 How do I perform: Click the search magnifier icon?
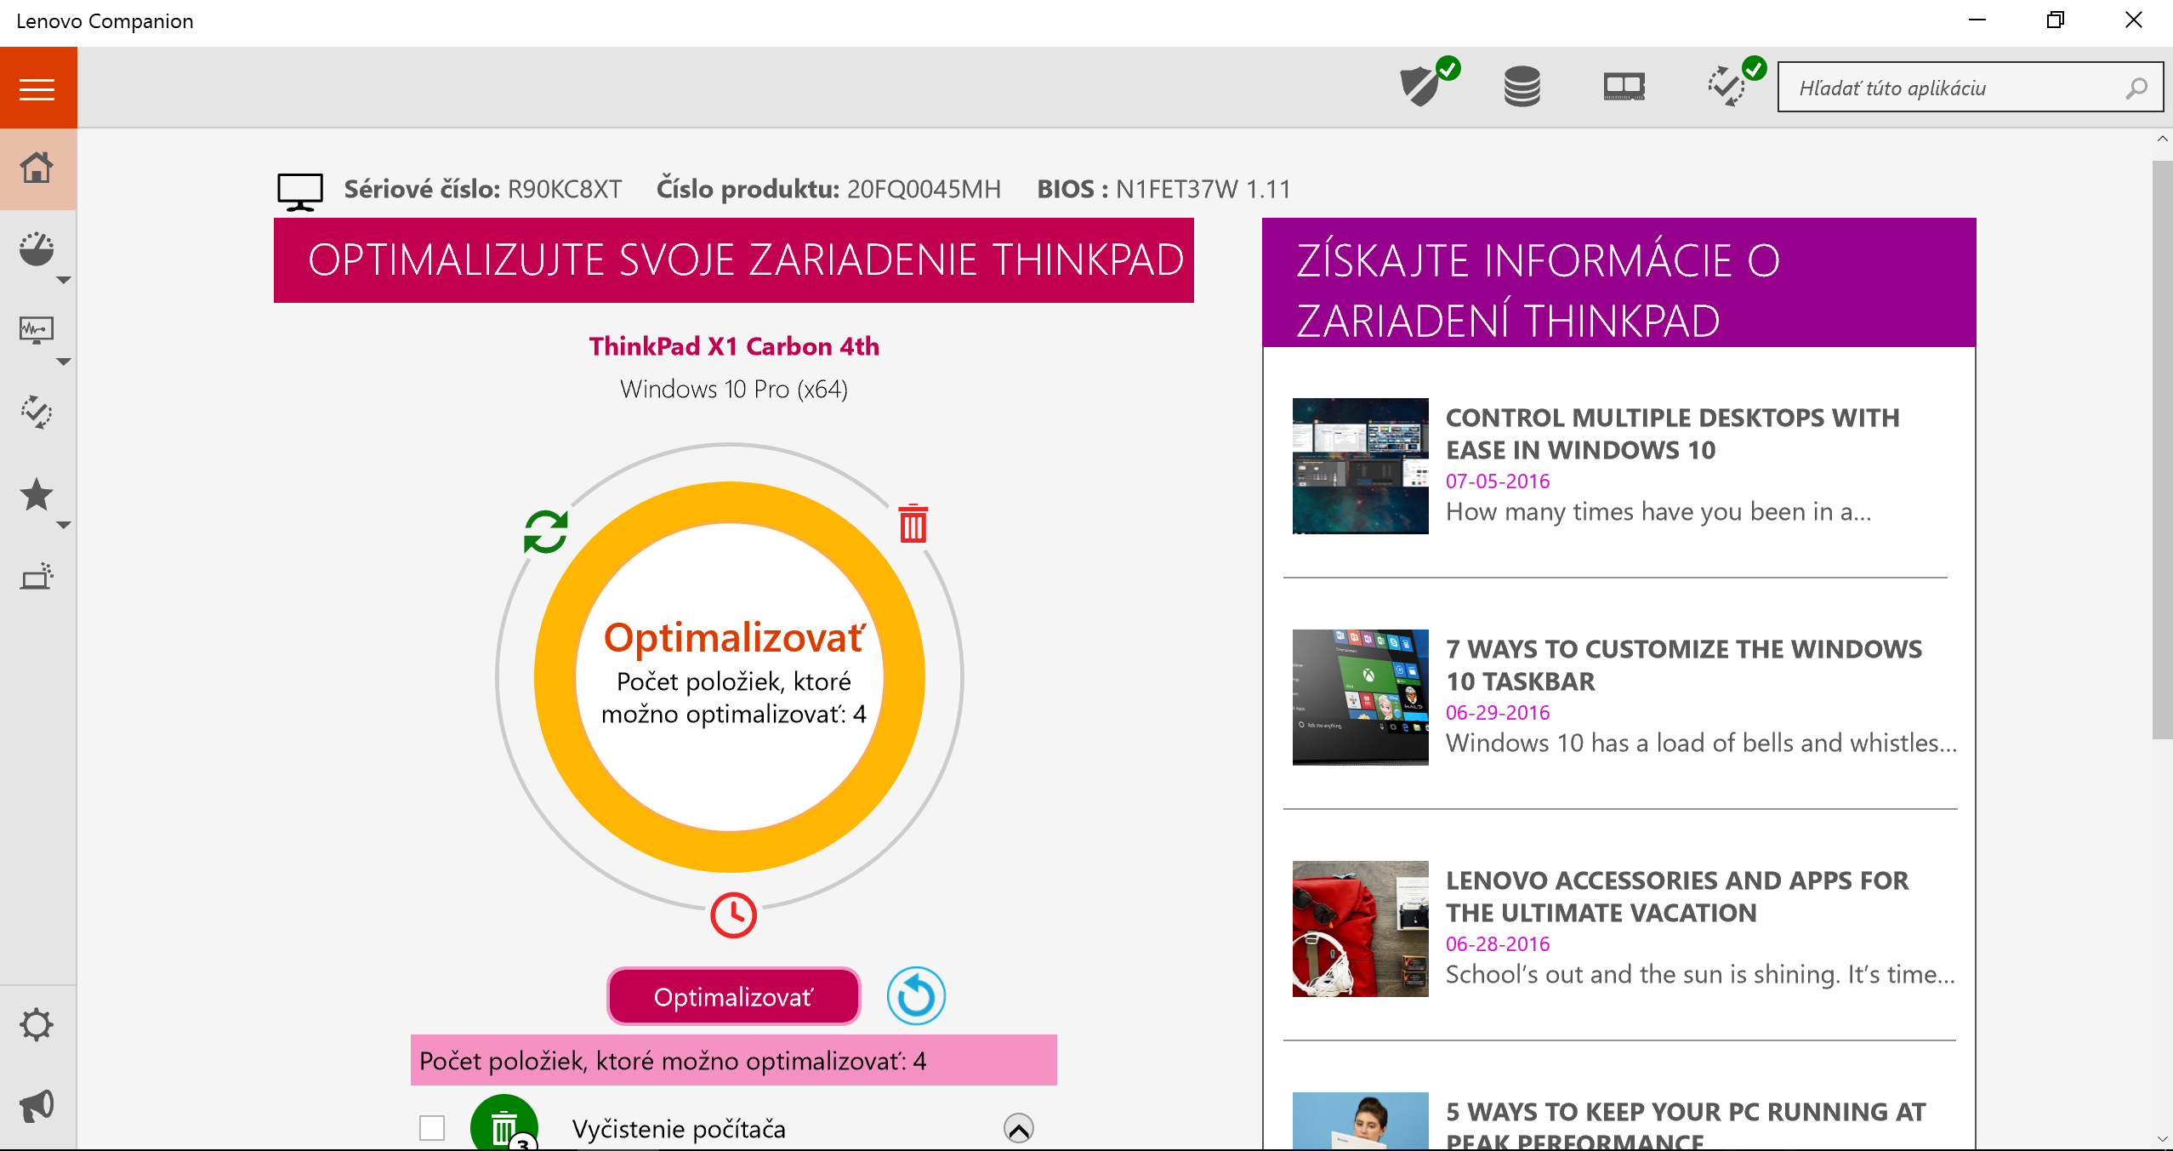[x=2136, y=88]
